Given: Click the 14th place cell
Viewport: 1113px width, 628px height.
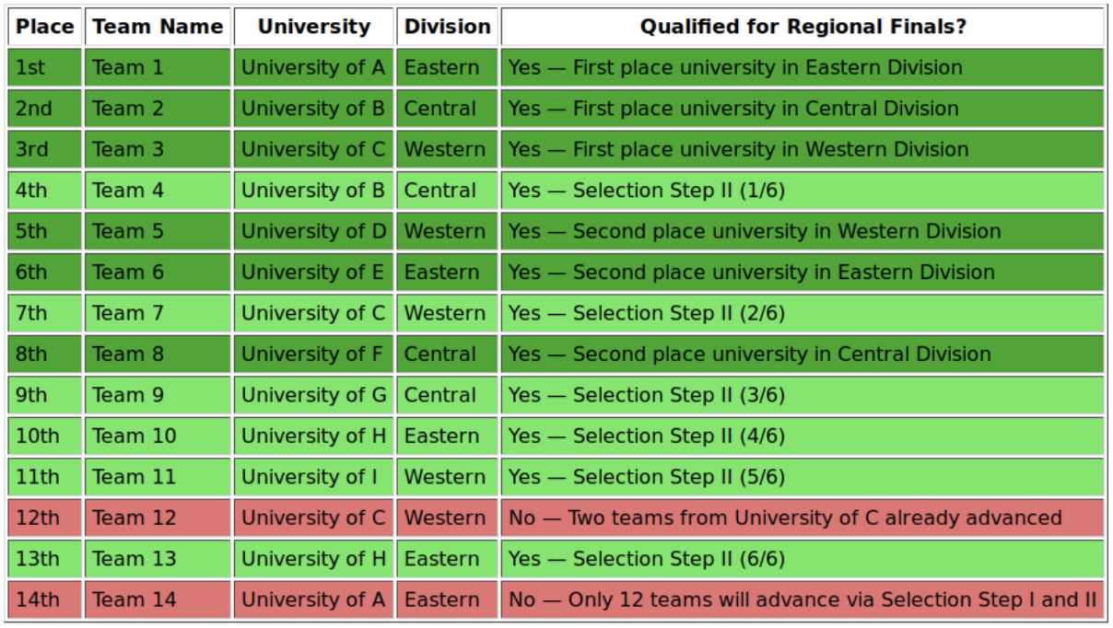Looking at the screenshot, I should [44, 599].
